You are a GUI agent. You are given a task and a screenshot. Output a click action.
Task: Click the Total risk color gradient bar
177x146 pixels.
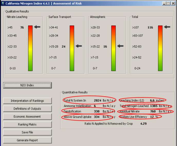pos(160,48)
